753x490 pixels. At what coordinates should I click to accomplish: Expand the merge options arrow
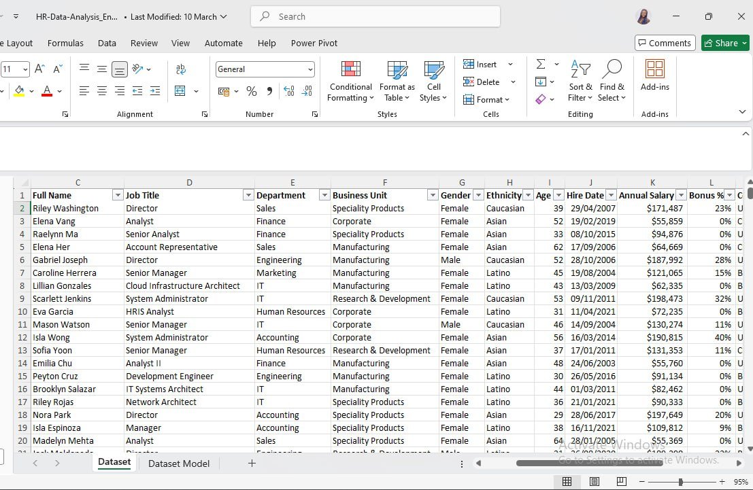(196, 90)
